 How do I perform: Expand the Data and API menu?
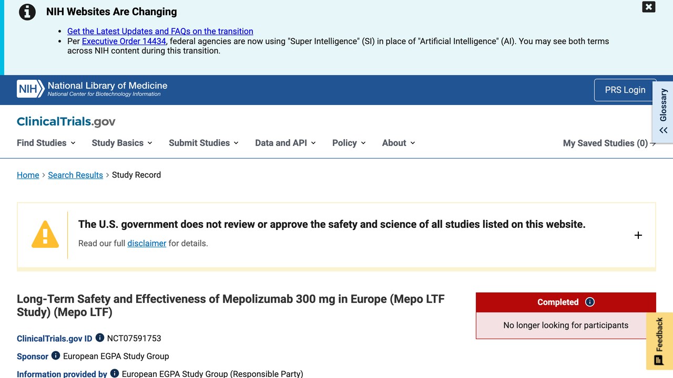point(285,143)
